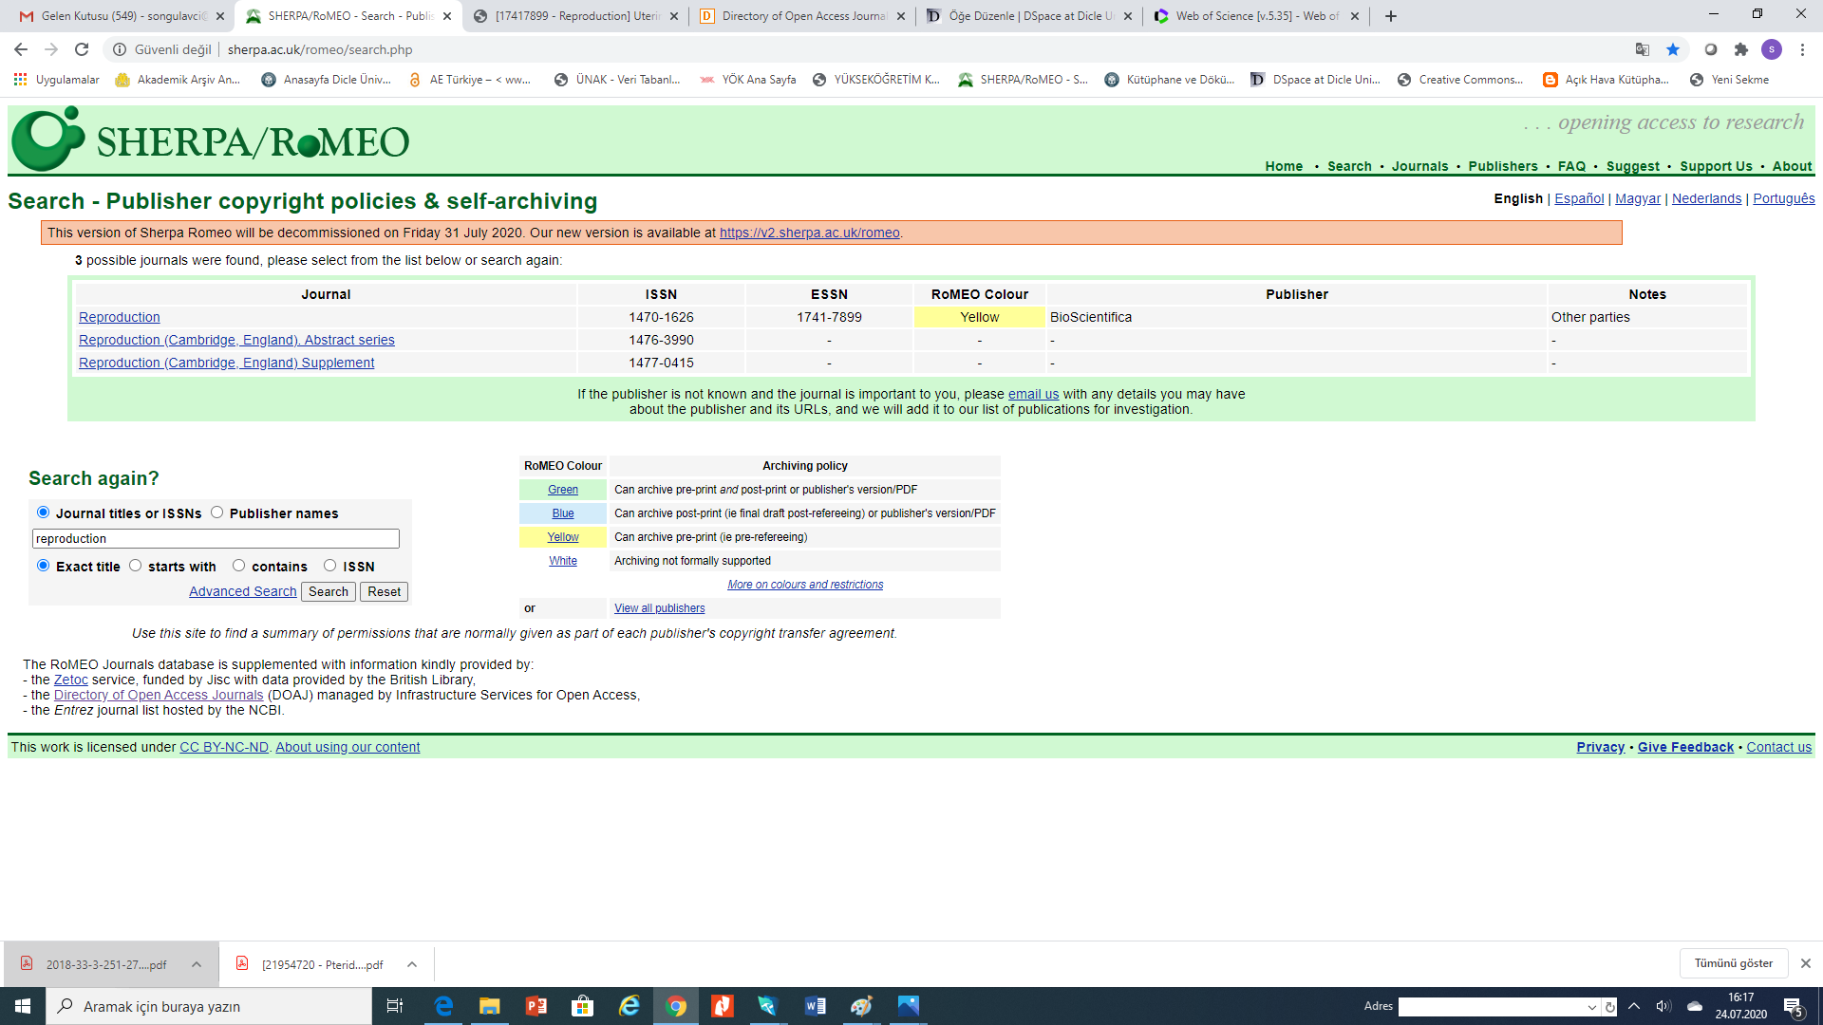Launch Microsoft Edge from the taskbar
Viewport: 1823px width, 1025px height.
click(443, 1006)
